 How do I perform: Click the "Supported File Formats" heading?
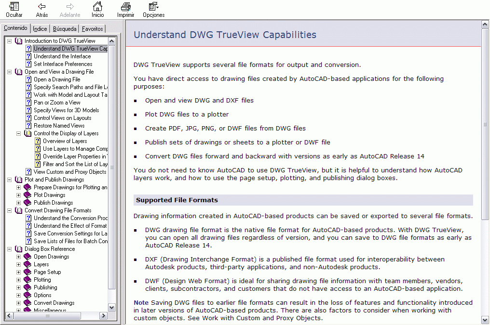(x=177, y=200)
